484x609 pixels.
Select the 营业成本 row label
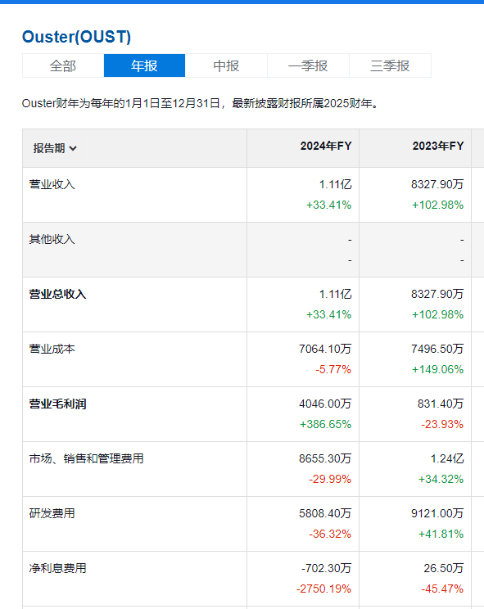[x=52, y=349]
